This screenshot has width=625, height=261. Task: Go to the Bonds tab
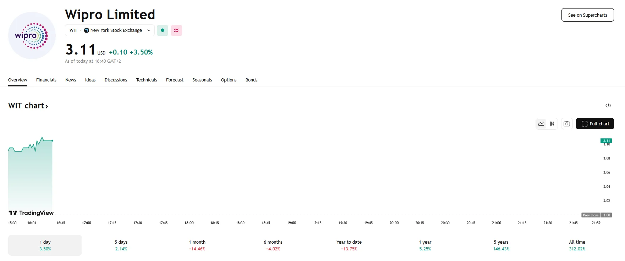251,80
